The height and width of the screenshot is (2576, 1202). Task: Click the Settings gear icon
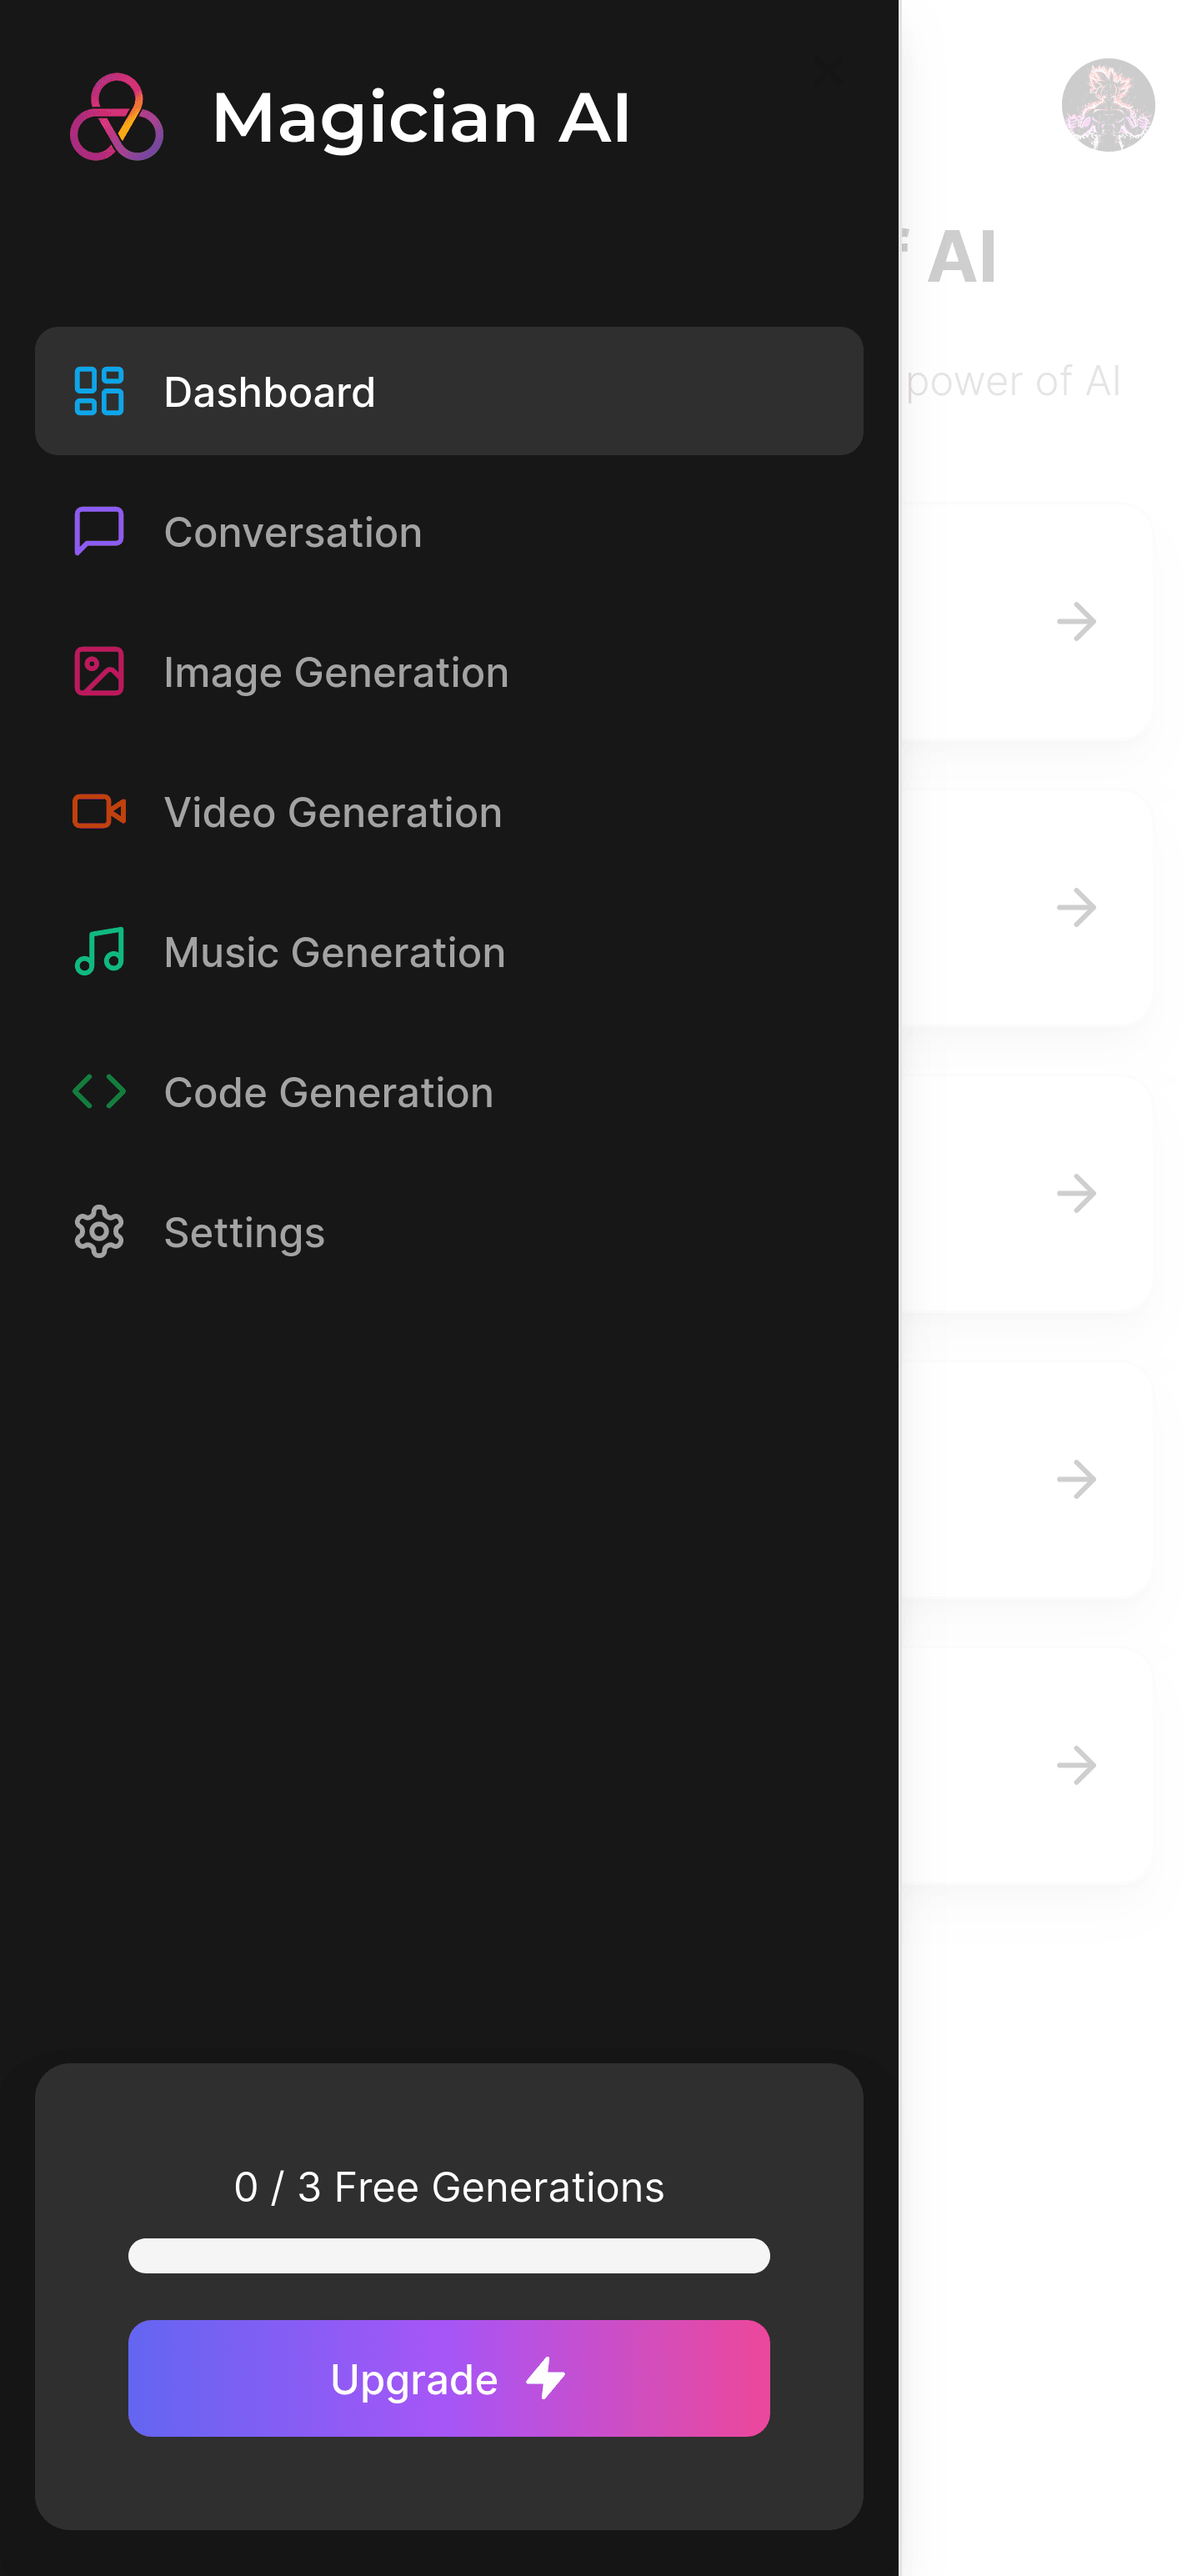coord(99,1231)
